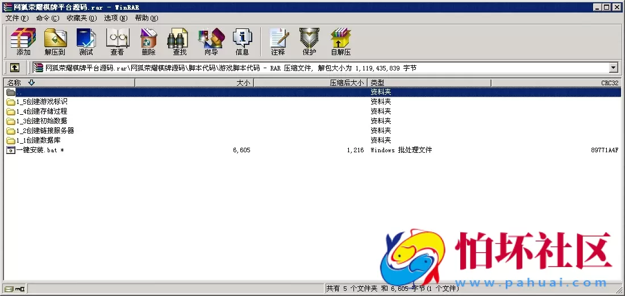Click the Windows 批处理文件 type cell
This screenshot has height=296, width=625.
[401, 150]
